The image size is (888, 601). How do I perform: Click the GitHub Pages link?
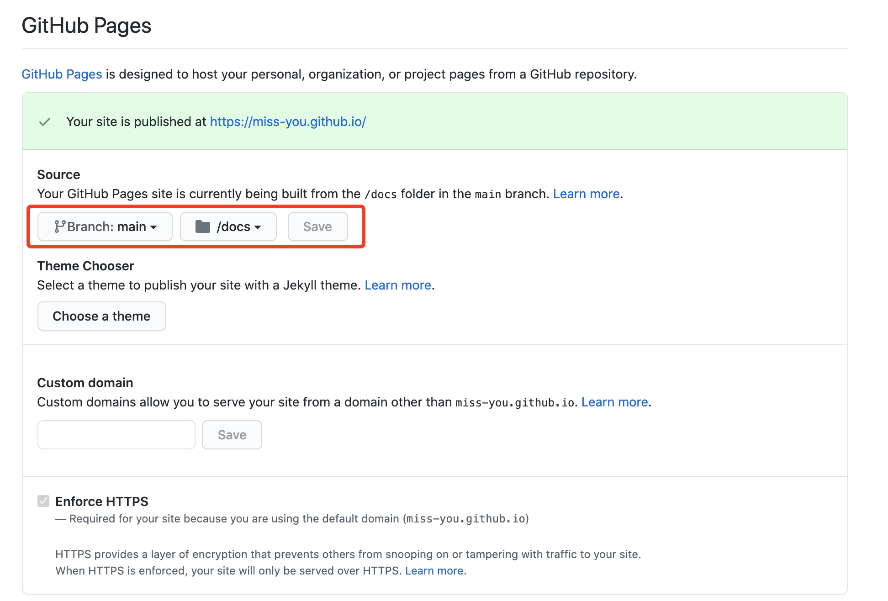coord(62,74)
